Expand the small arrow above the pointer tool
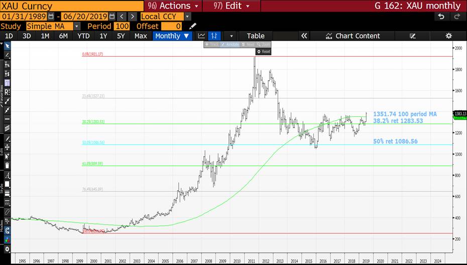The width and height of the screenshot is (467, 265). coord(2,44)
